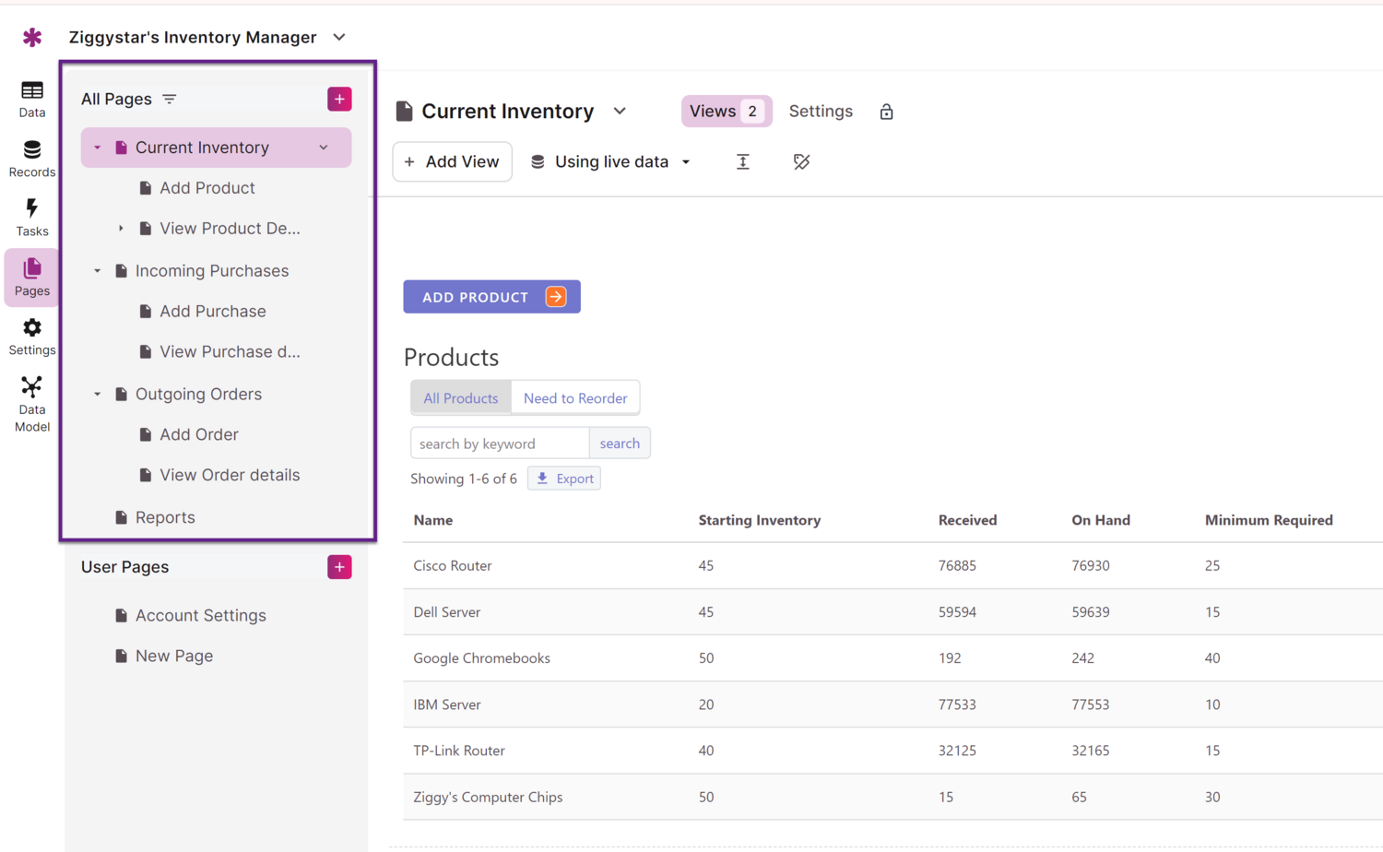The image size is (1383, 852).
Task: Switch to the Need to Reorder tab
Action: 575,398
